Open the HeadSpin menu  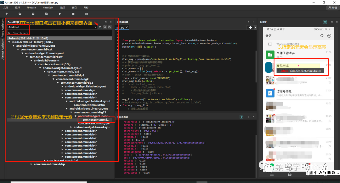48,8
